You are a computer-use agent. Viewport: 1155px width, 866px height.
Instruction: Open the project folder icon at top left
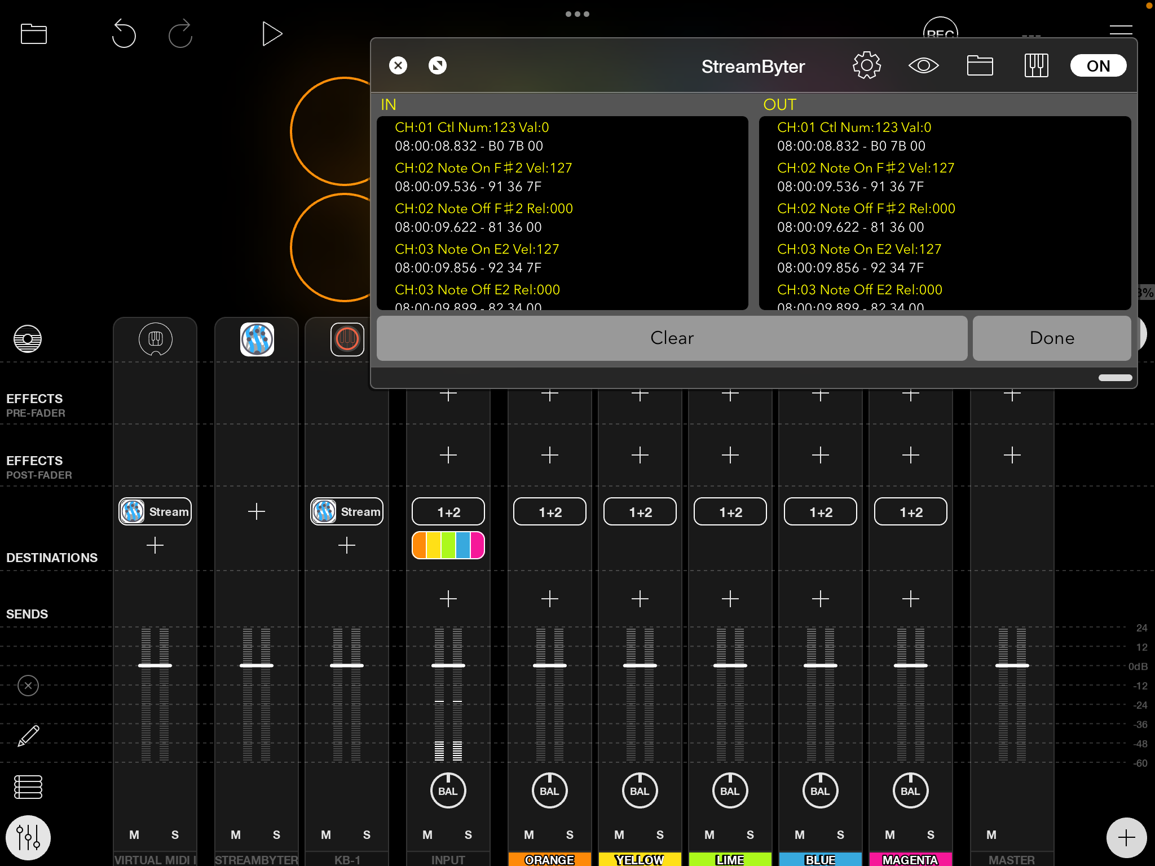(33, 34)
